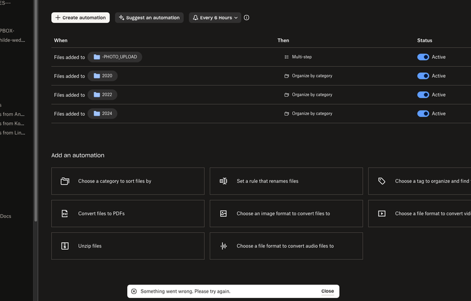Click the 2020 folder chip

click(x=102, y=76)
